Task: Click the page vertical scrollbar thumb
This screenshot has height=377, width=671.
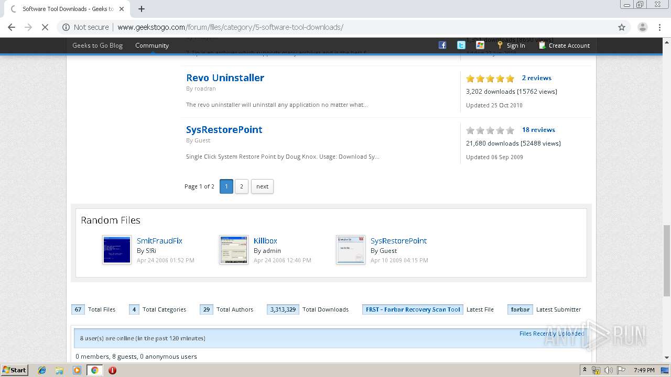Action: (666, 260)
